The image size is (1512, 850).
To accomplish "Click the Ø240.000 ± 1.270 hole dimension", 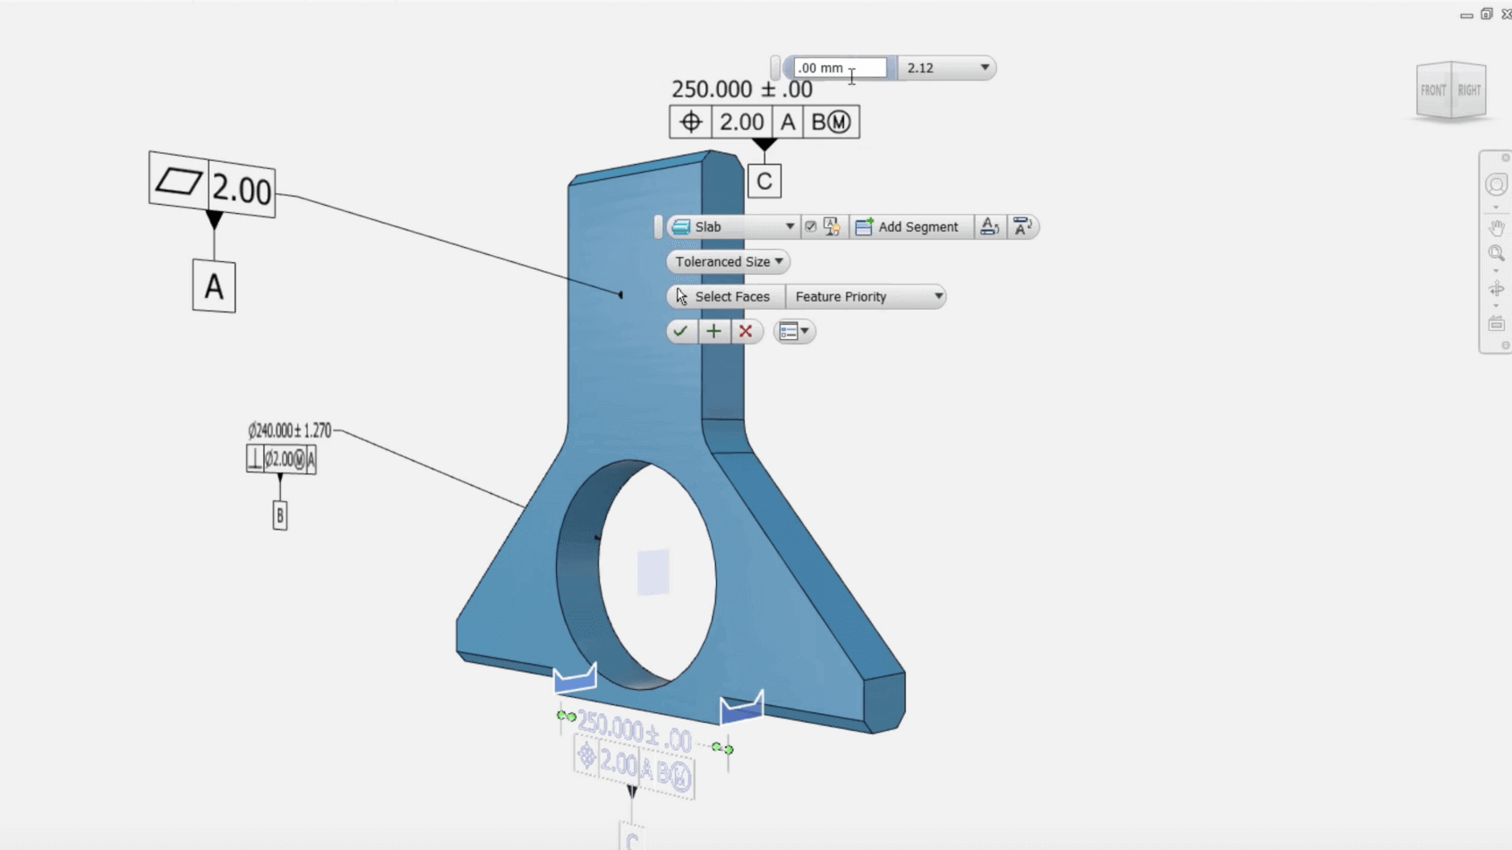I will point(289,430).
